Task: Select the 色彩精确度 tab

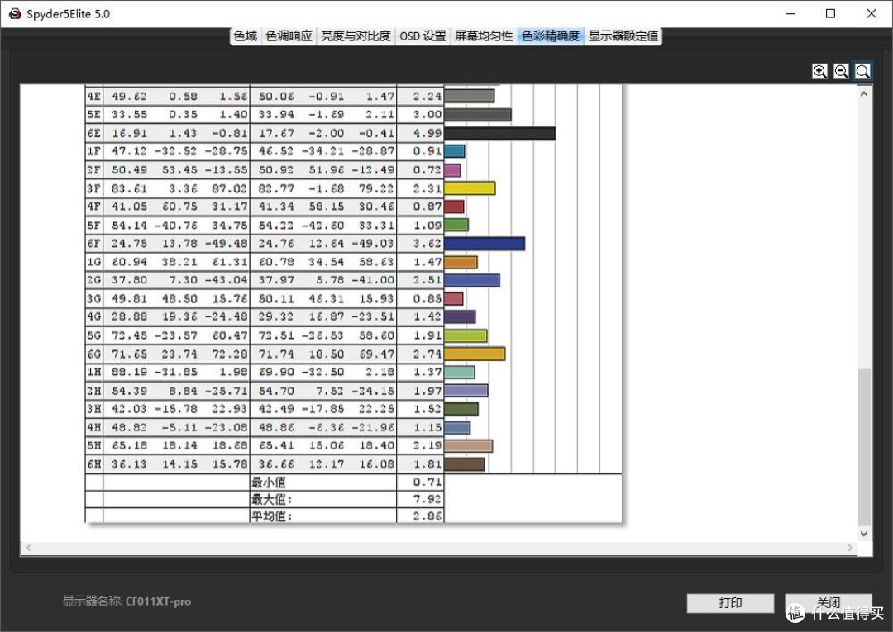Action: coord(551,36)
